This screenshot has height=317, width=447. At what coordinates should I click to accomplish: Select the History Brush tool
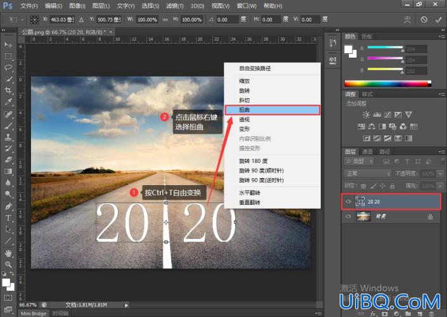[8, 148]
